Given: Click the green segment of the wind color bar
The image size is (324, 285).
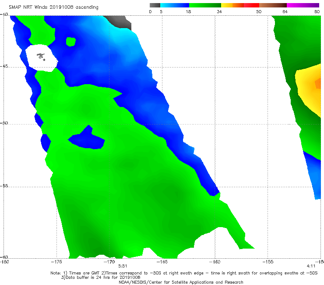Looking at the screenshot, I should tap(205, 5).
